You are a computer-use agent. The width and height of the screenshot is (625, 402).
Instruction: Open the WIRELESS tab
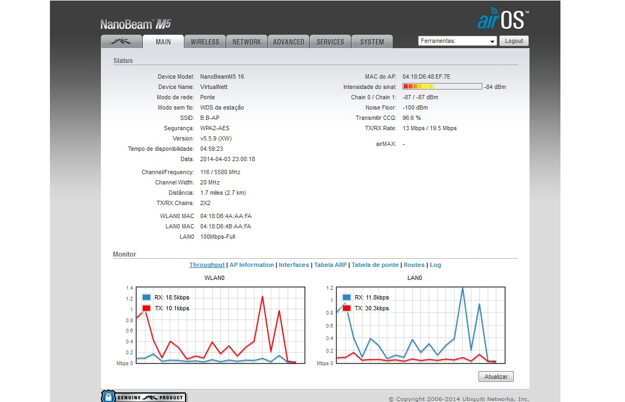pos(205,41)
